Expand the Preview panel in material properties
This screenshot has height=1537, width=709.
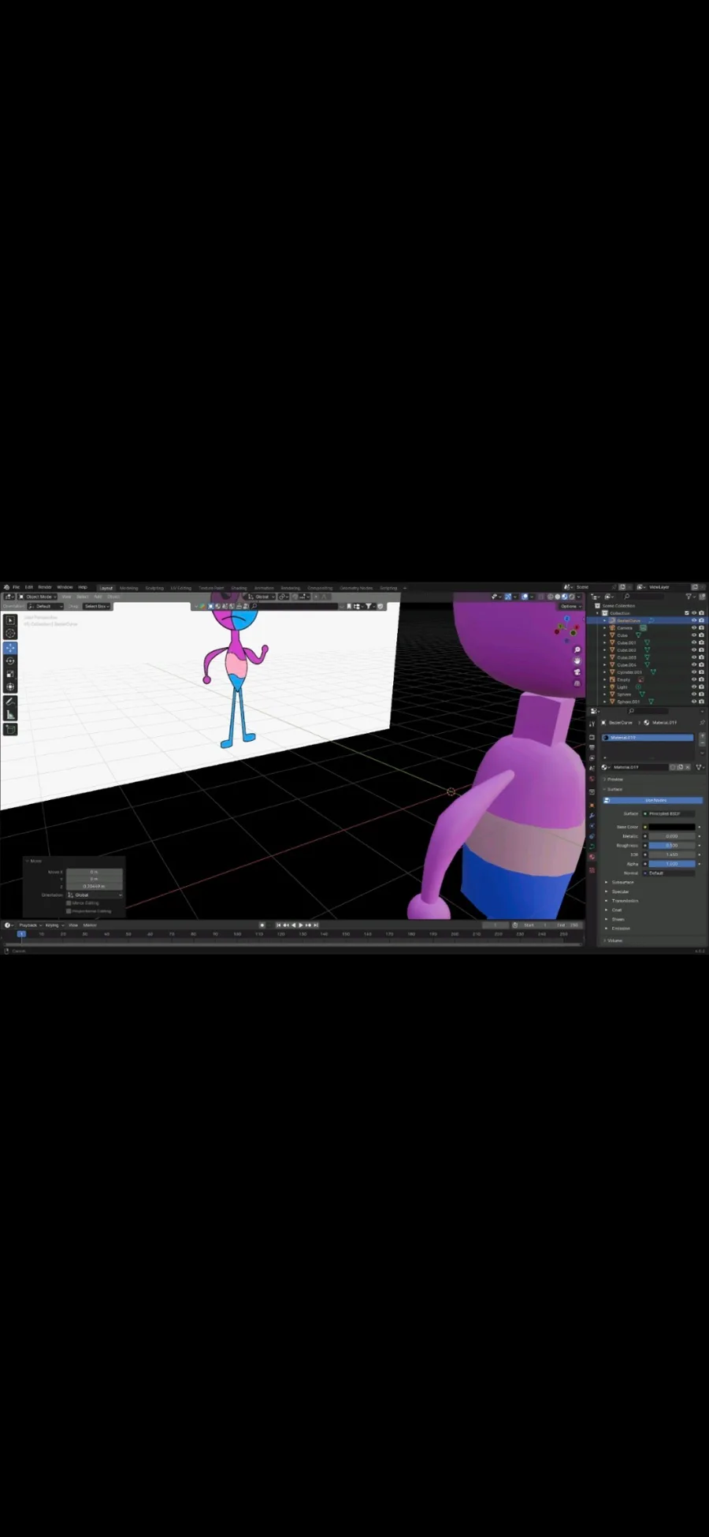click(x=615, y=779)
